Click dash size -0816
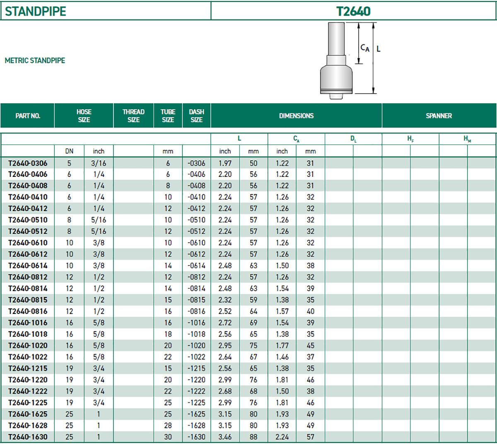497x444 pixels. coord(196,311)
